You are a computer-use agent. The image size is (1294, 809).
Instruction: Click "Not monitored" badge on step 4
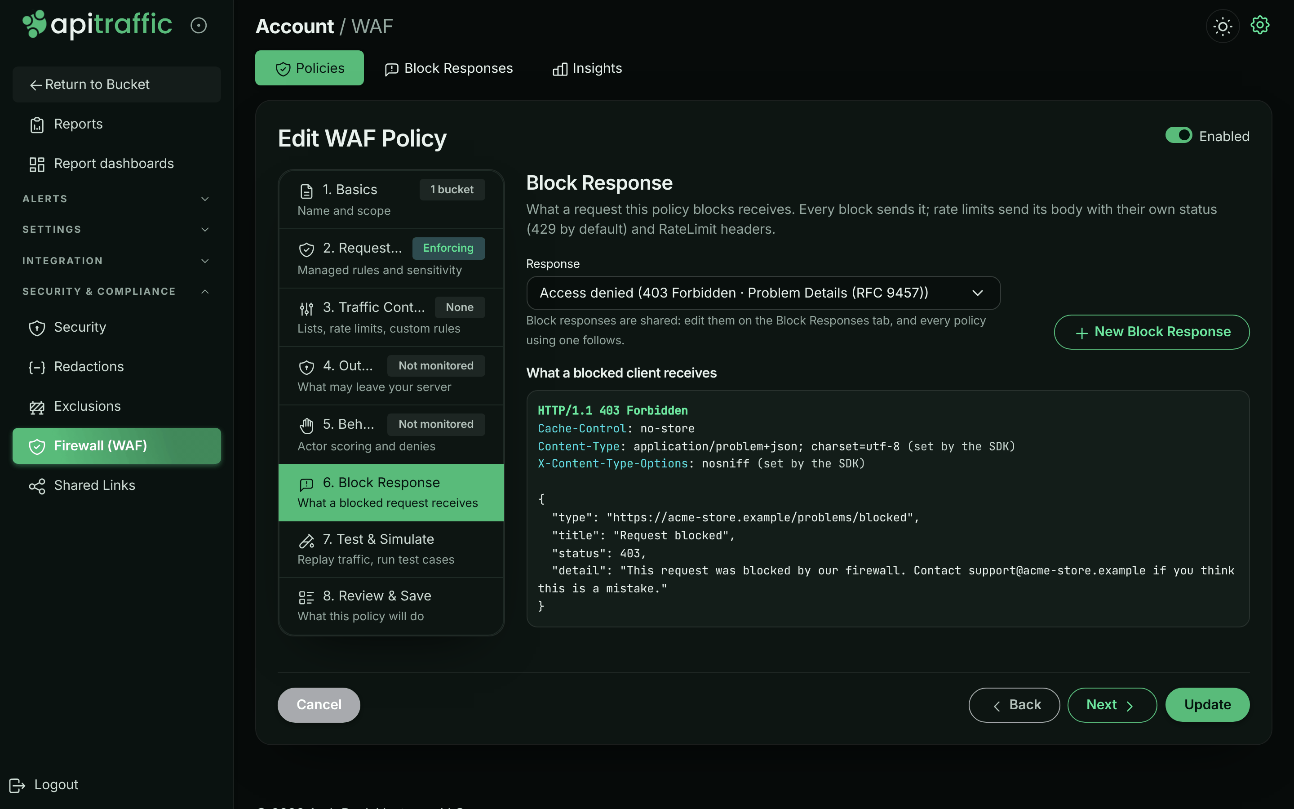coord(436,365)
